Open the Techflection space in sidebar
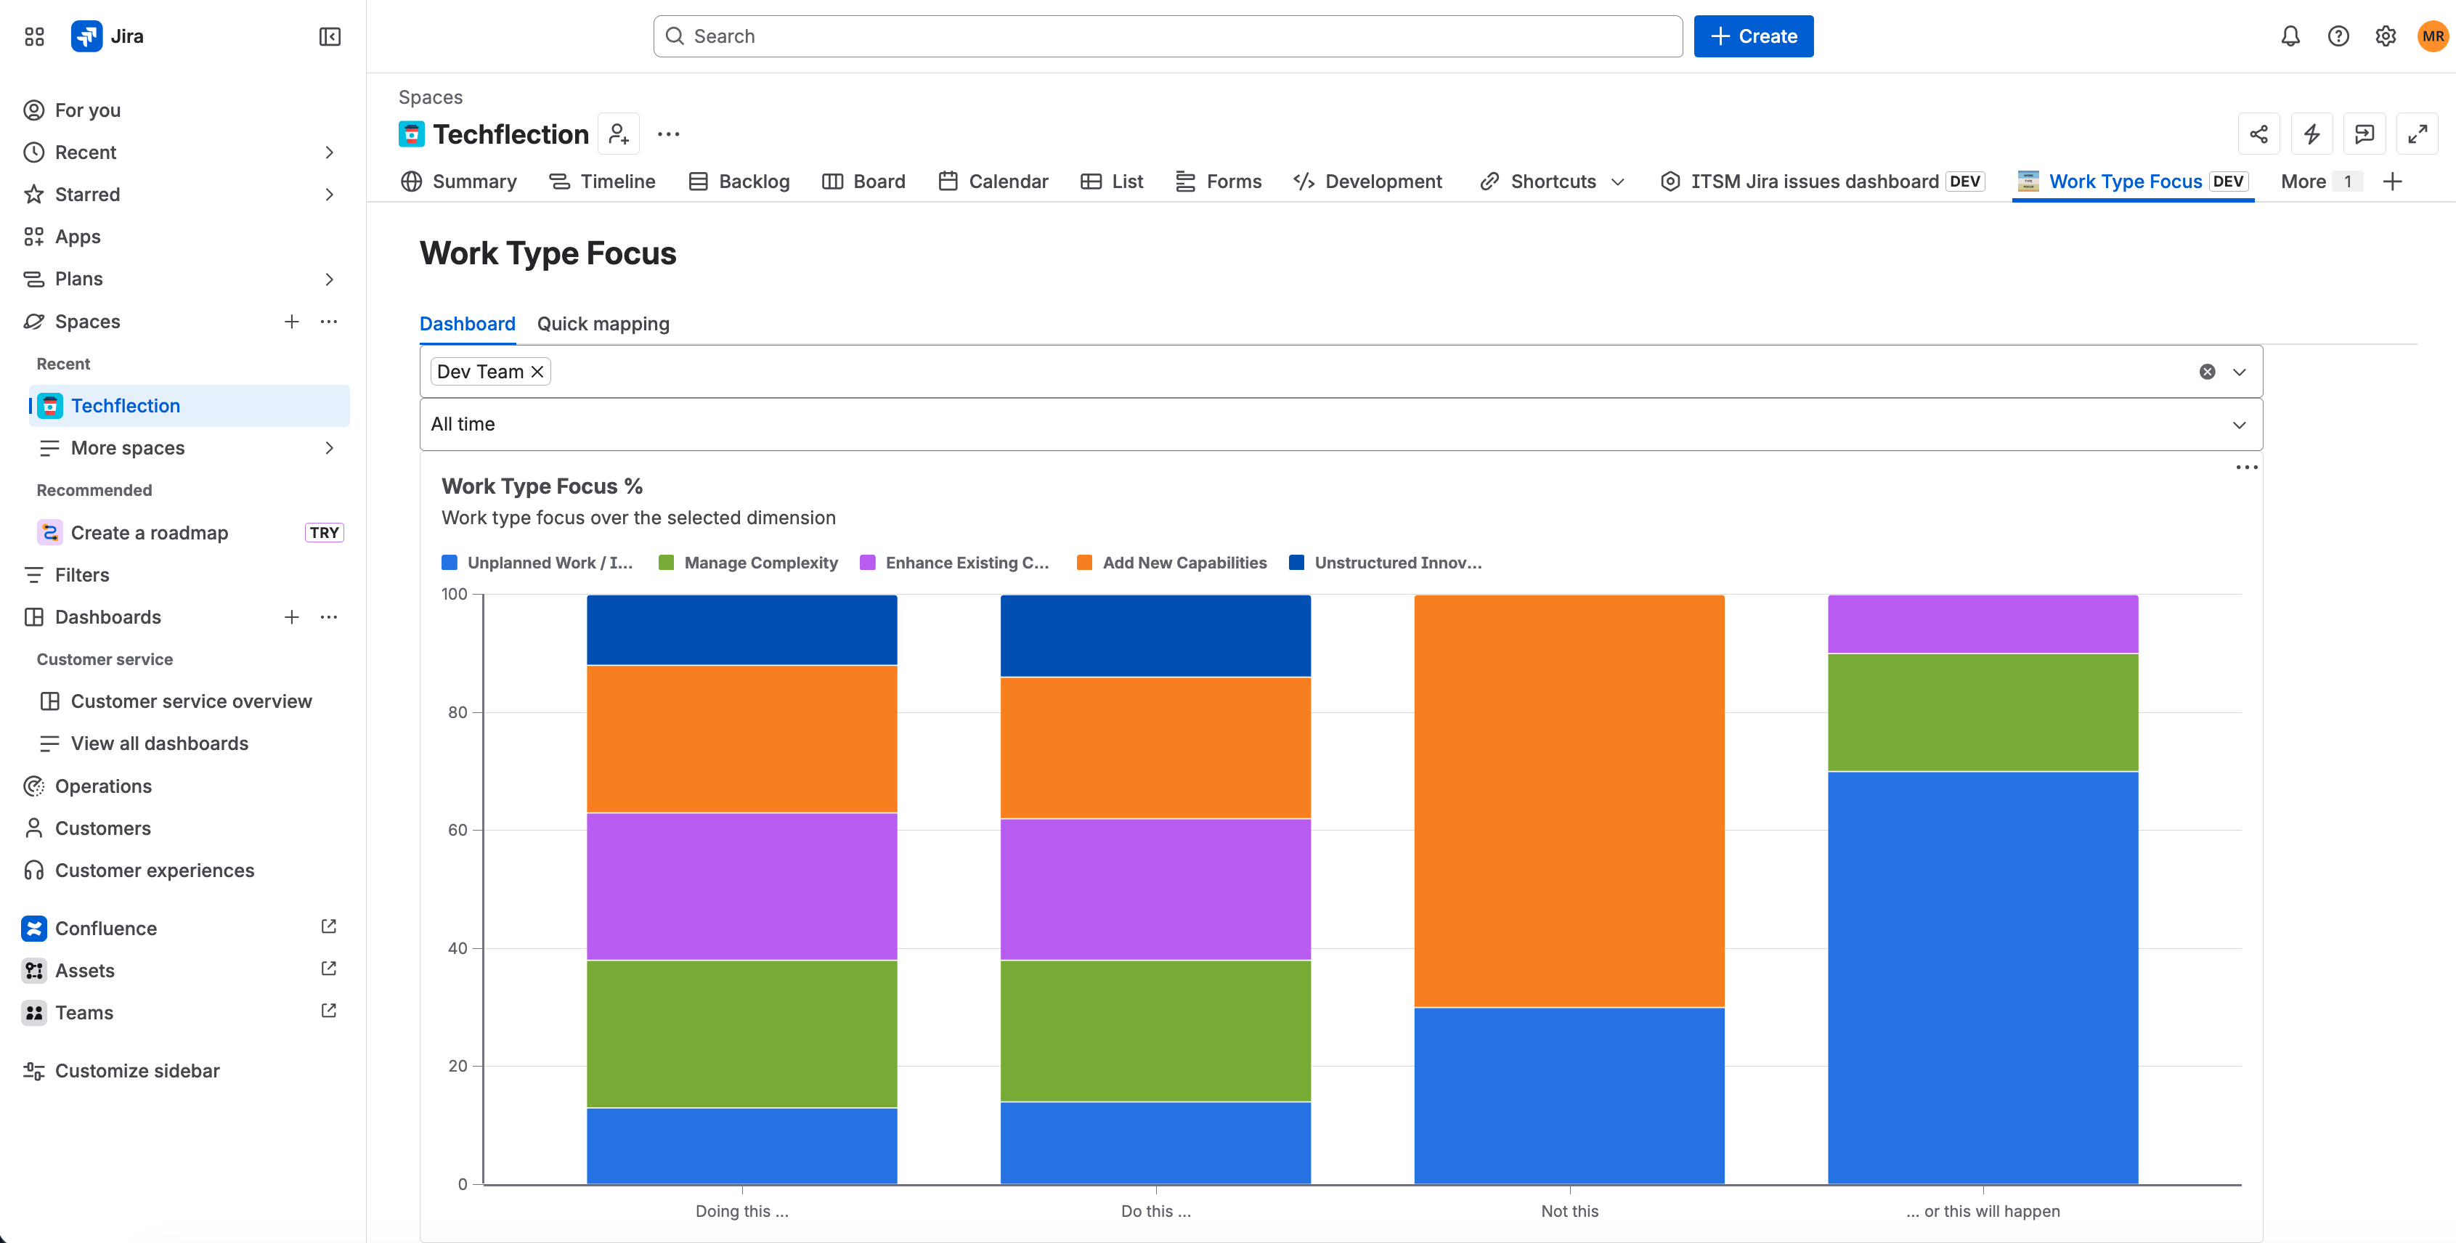Screen dimensions: 2456x1243 click(x=189, y=406)
